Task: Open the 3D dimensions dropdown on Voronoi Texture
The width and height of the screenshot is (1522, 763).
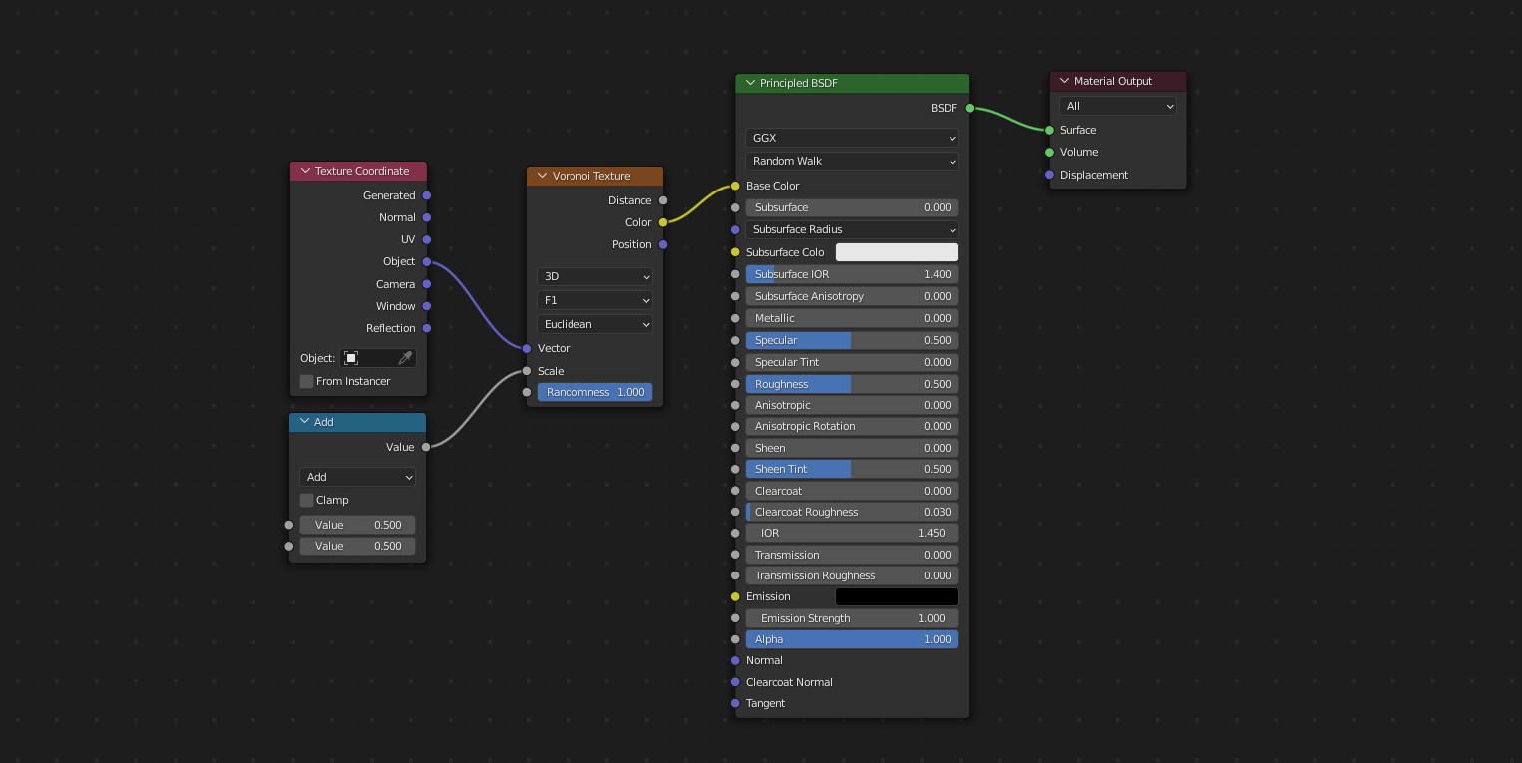Action: 594,276
